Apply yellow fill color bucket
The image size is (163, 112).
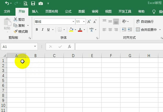pos(71,30)
